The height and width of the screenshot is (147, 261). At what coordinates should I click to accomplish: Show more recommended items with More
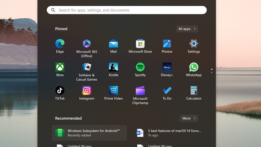[189, 118]
